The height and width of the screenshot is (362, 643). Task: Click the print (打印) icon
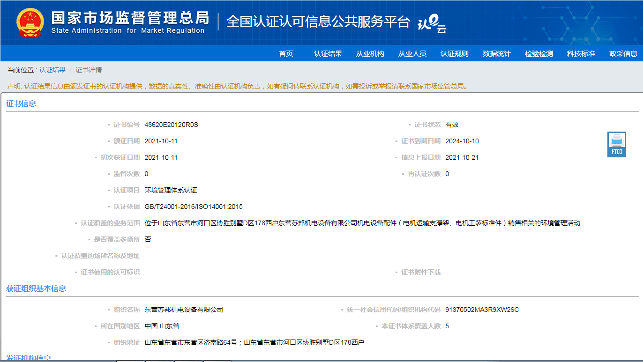click(616, 144)
